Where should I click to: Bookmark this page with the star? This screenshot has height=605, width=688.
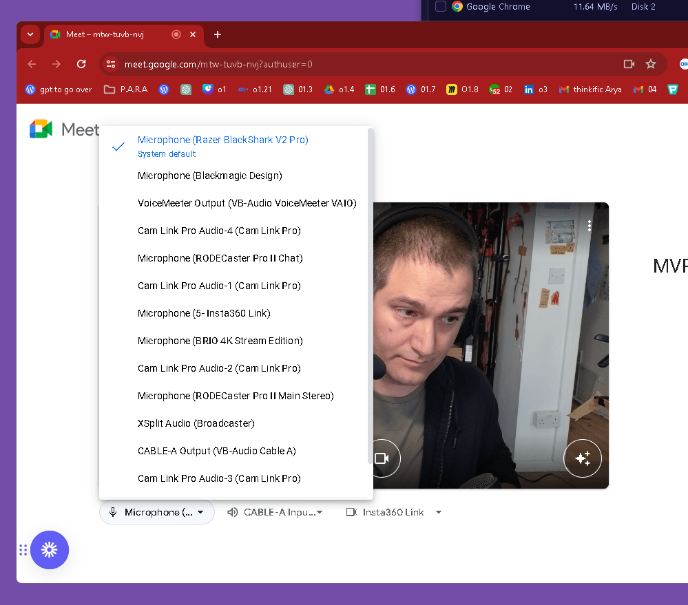pos(651,65)
